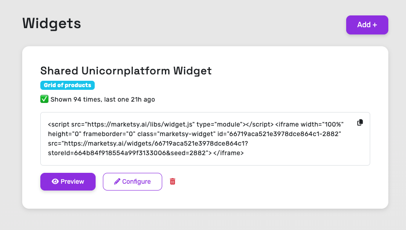Viewport: 406px width, 230px height.
Task: Open Configure for the Unicornplatform widget
Action: point(132,181)
